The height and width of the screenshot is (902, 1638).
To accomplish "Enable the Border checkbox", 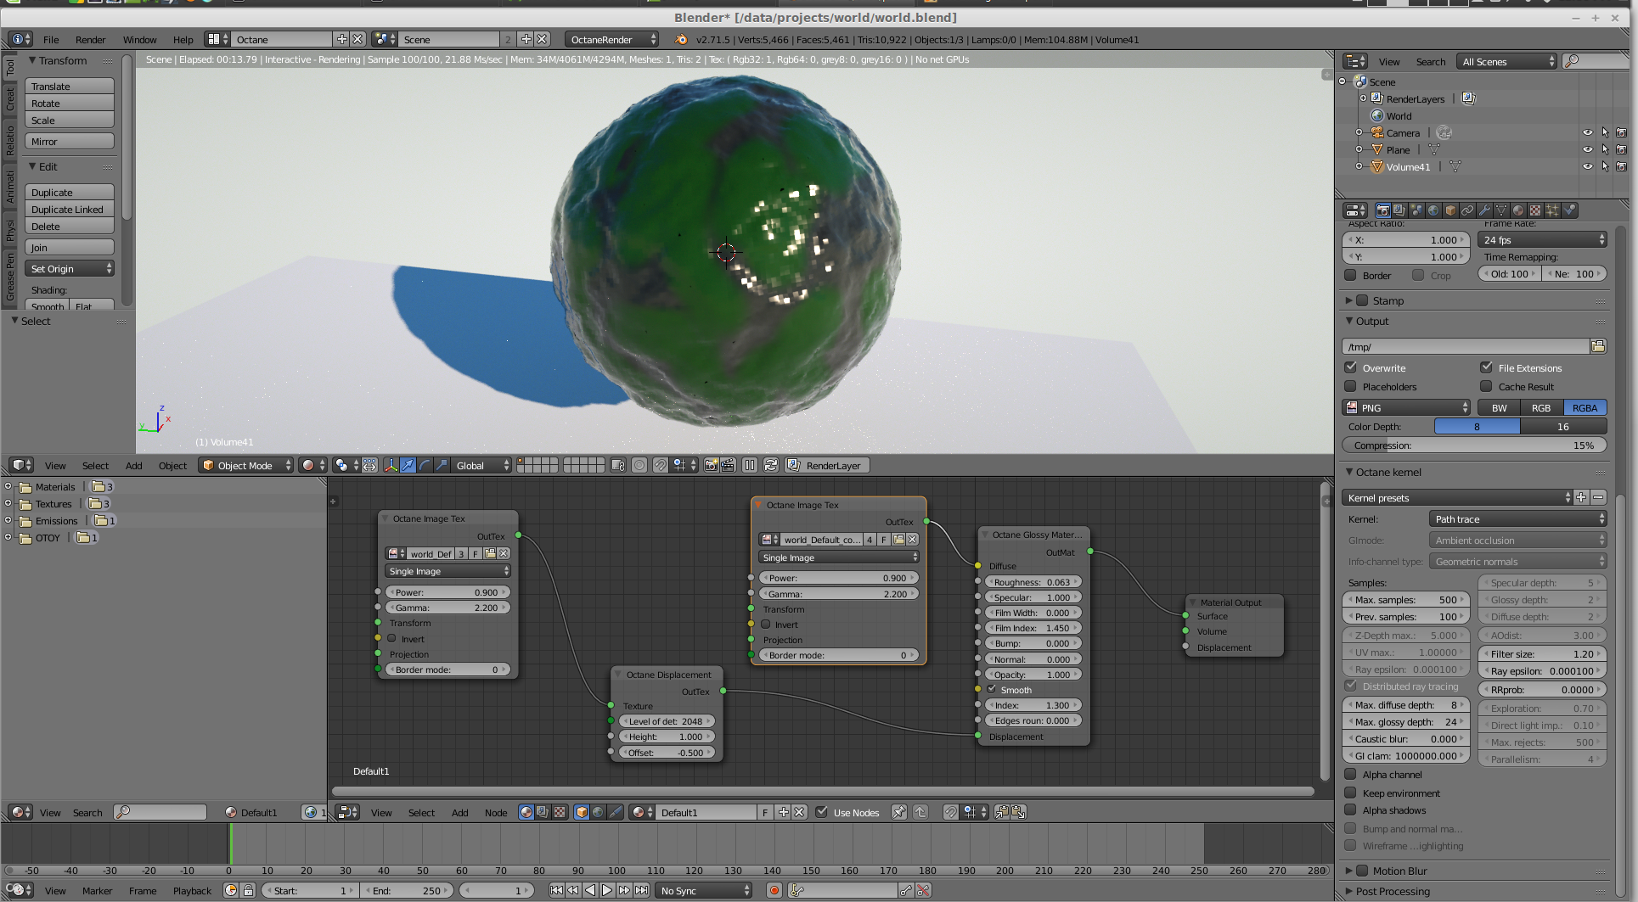I will pyautogui.click(x=1350, y=275).
